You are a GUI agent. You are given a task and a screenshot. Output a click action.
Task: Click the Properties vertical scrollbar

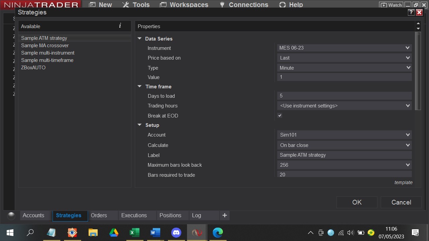pyautogui.click(x=418, y=71)
